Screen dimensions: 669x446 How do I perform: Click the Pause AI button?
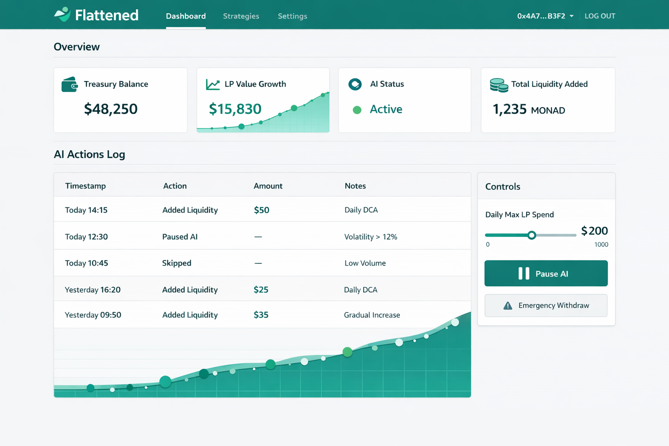[546, 274]
